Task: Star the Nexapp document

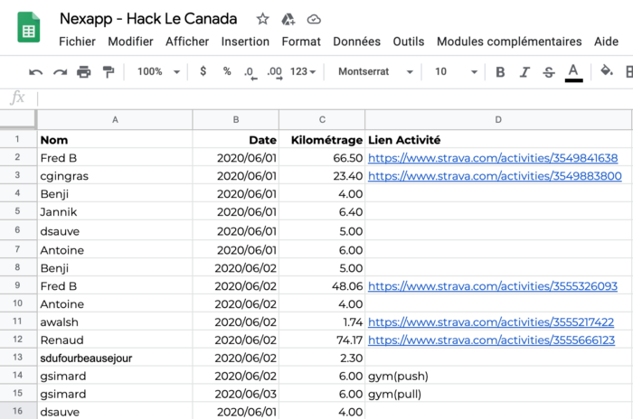Action: (x=262, y=19)
